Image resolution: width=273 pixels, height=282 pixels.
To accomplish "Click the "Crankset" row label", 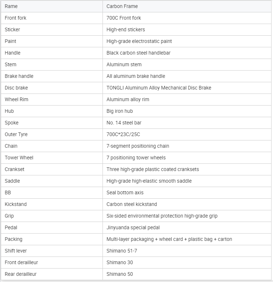I will click(15, 169).
